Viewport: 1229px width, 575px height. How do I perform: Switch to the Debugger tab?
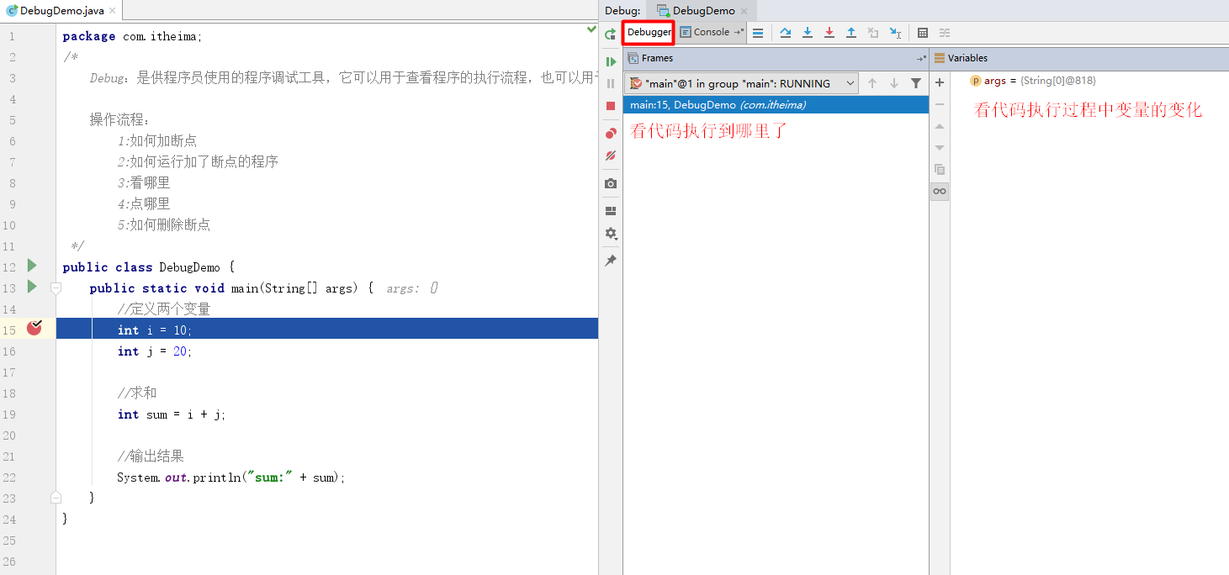(x=649, y=32)
